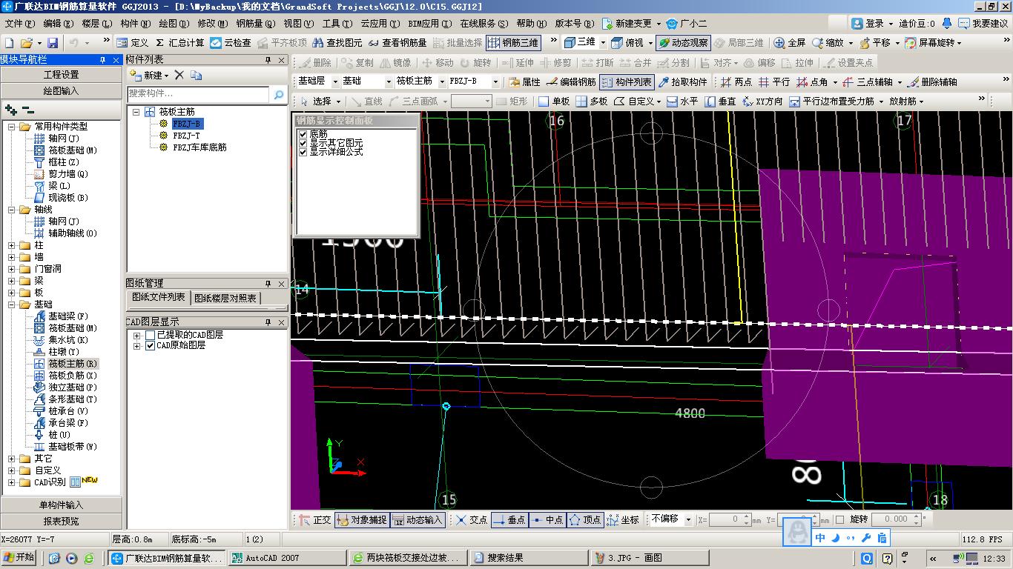Toggle 垂点 perpendicular snap
Viewport: 1013px width, 569px height.
[x=509, y=519]
